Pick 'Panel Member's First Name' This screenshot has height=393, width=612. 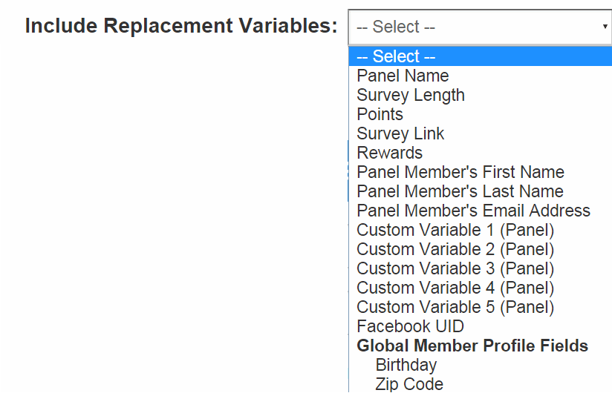click(460, 172)
